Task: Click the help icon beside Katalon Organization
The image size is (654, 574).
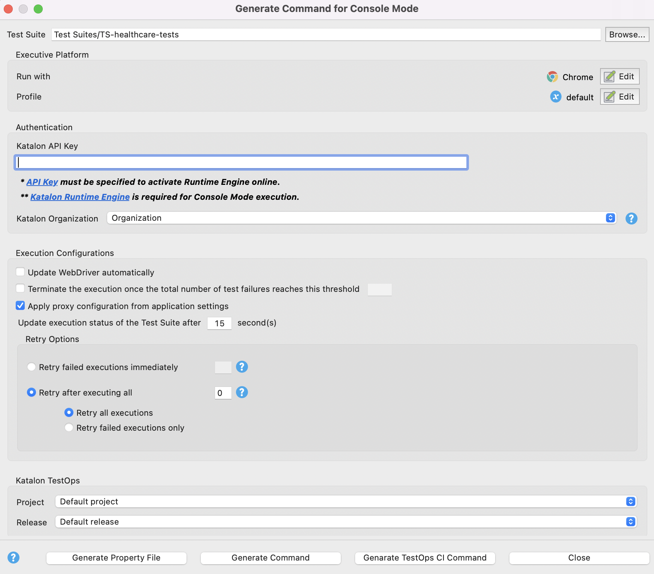Action: point(631,219)
